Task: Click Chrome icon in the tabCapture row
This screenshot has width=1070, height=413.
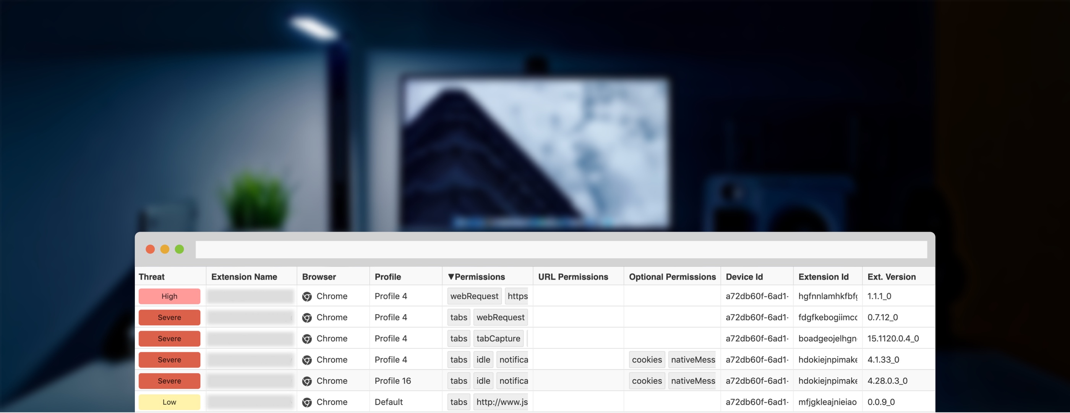Action: point(307,339)
